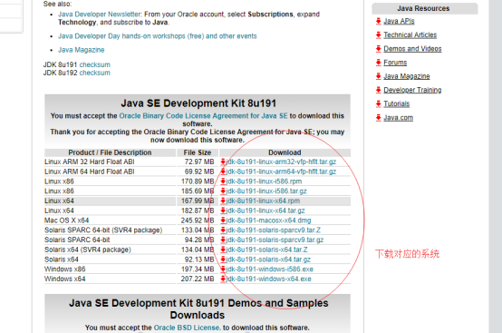Click the 167.99 MB file size cell
The width and height of the screenshot is (502, 333).
coord(198,201)
